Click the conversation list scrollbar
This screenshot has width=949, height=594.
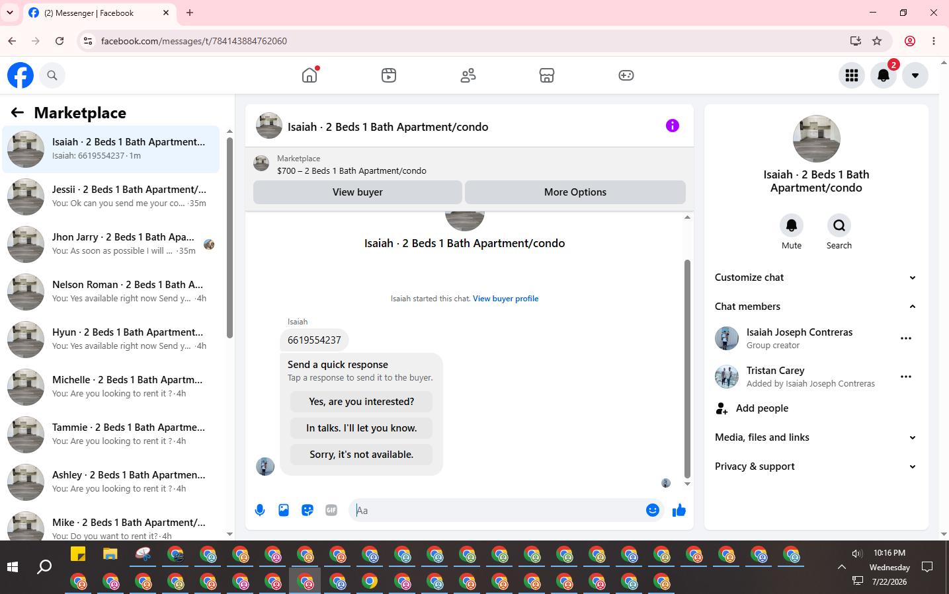point(229,238)
